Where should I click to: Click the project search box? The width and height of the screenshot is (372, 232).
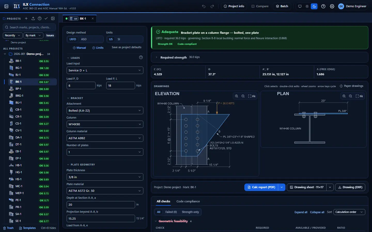pos(29,27)
